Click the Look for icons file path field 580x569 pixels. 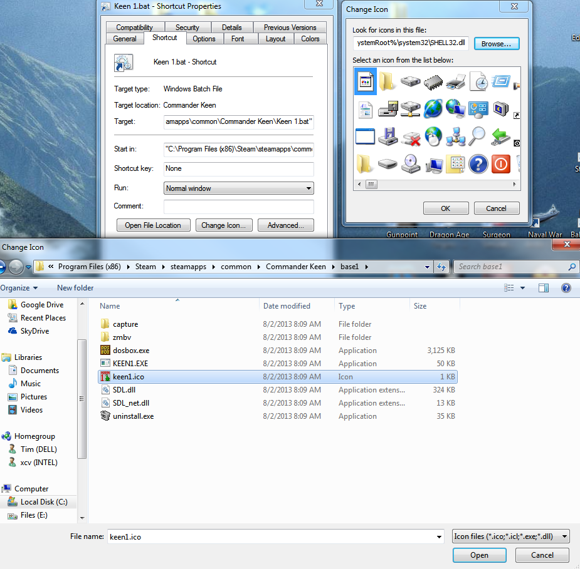[411, 43]
